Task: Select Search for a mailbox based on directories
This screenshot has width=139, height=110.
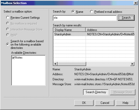Action: tap(8, 45)
